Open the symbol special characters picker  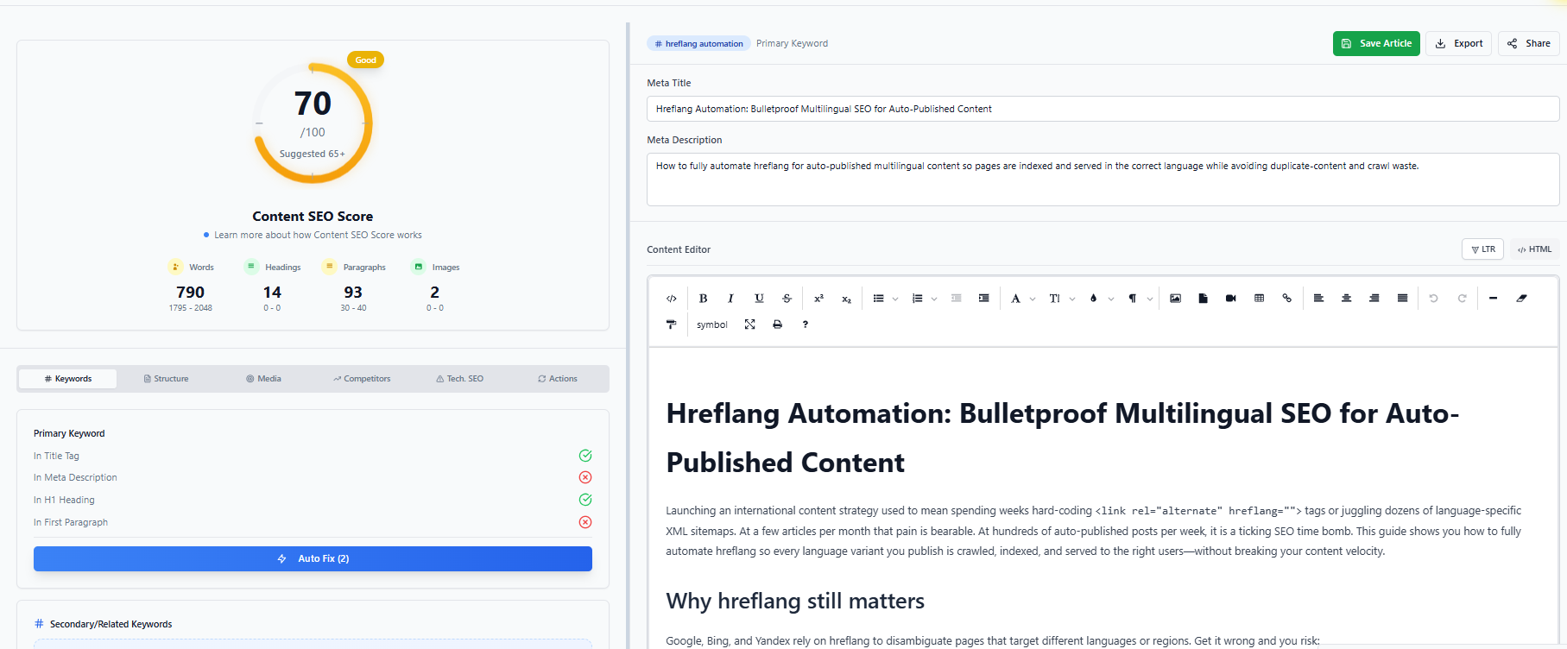pos(712,324)
